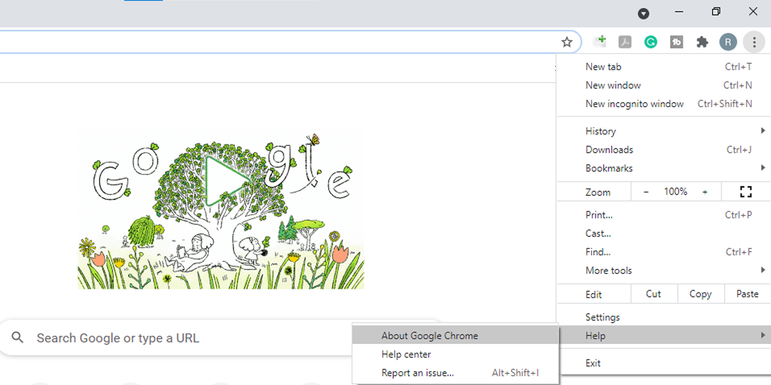This screenshot has width=771, height=385.
Task: Click the Cut button in Edit row
Action: (653, 294)
